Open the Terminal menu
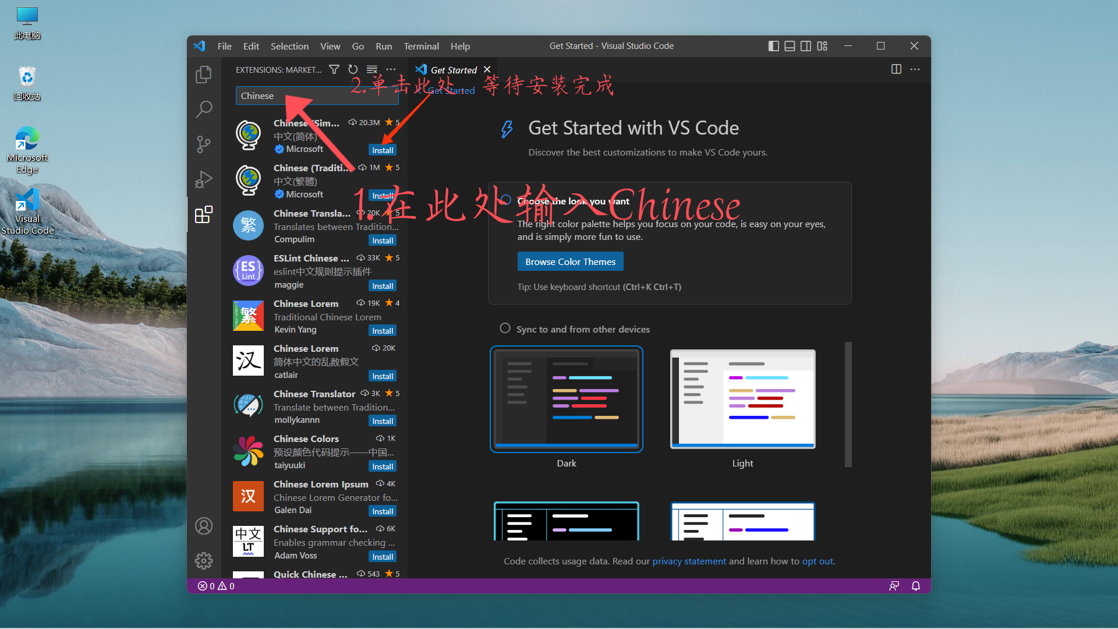 [421, 46]
